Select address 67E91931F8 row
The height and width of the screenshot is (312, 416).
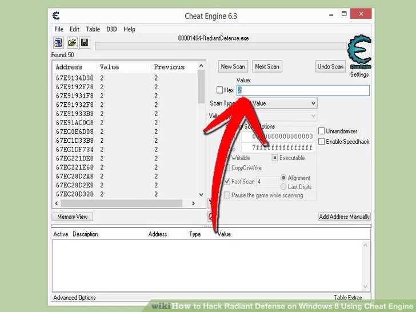click(126, 96)
